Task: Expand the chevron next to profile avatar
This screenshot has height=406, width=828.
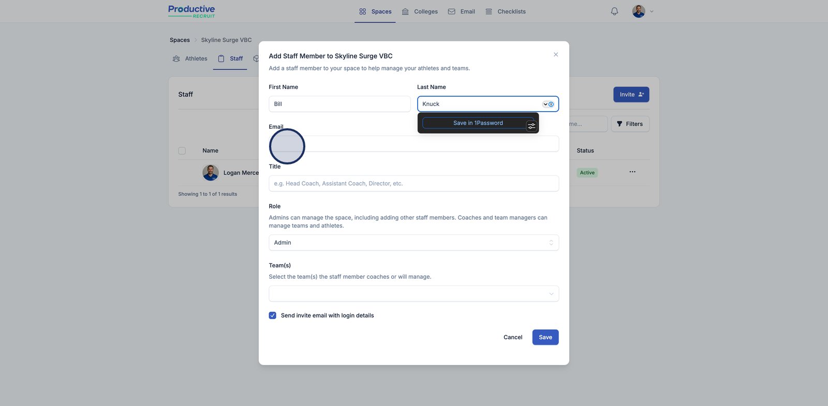Action: [652, 11]
